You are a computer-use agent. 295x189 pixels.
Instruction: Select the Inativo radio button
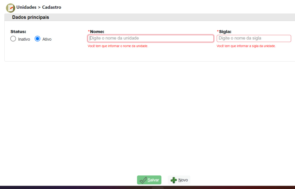(x=13, y=39)
